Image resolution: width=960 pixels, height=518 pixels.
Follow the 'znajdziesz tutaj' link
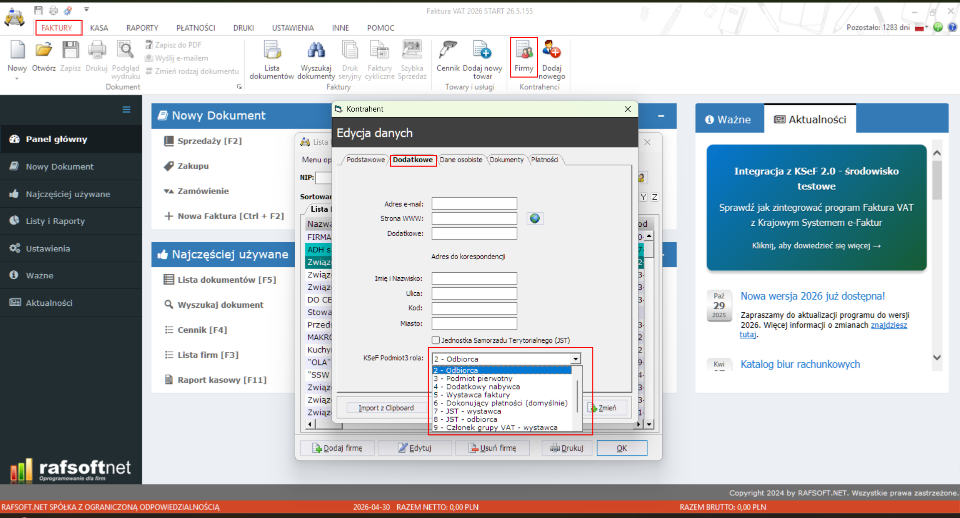pos(888,325)
